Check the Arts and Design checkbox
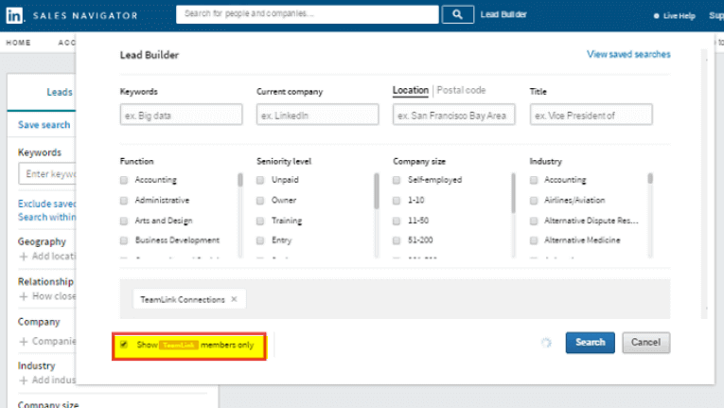Image resolution: width=724 pixels, height=408 pixels. [x=124, y=221]
